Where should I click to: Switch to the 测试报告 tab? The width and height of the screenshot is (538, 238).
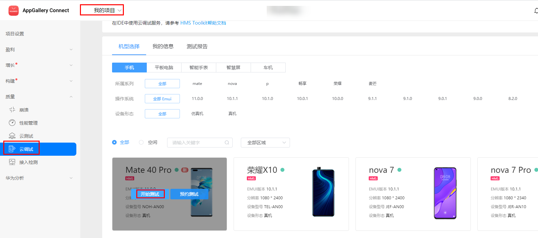point(197,47)
